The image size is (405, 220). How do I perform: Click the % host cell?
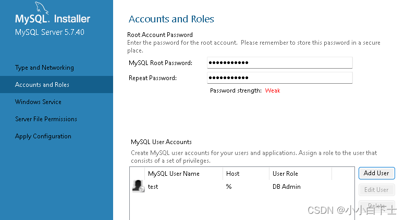[229, 187]
